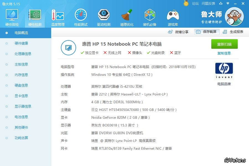Image resolution: width=249 pixels, height=166 pixels.
Task: Open the 问题反馈 feedback link
Action: (x=208, y=4)
